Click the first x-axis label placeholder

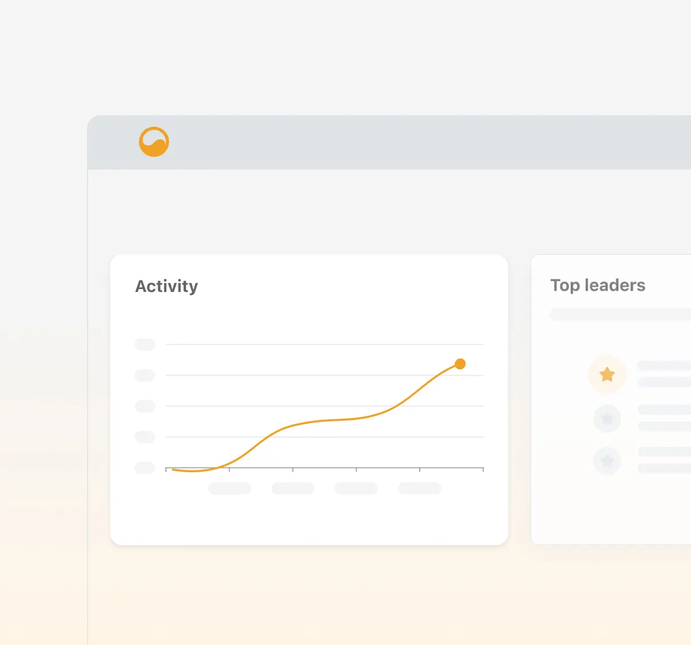pyautogui.click(x=229, y=488)
